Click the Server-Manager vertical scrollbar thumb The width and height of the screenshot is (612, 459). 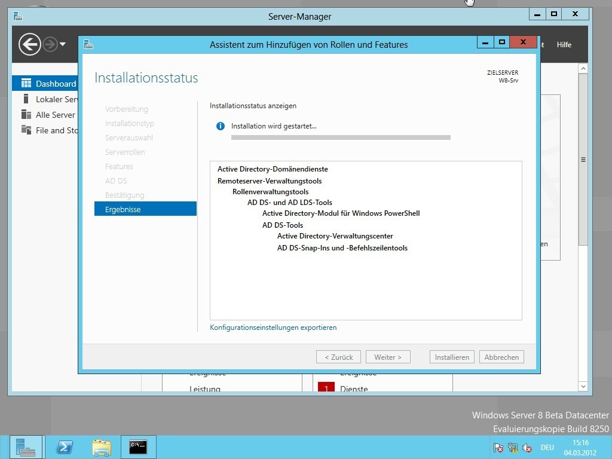tap(583, 159)
